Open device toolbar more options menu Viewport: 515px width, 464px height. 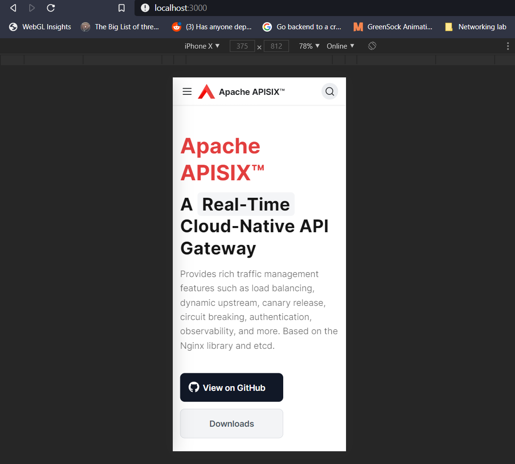coord(508,46)
